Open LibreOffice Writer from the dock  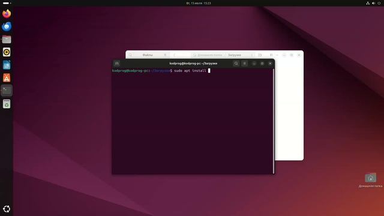click(7, 65)
